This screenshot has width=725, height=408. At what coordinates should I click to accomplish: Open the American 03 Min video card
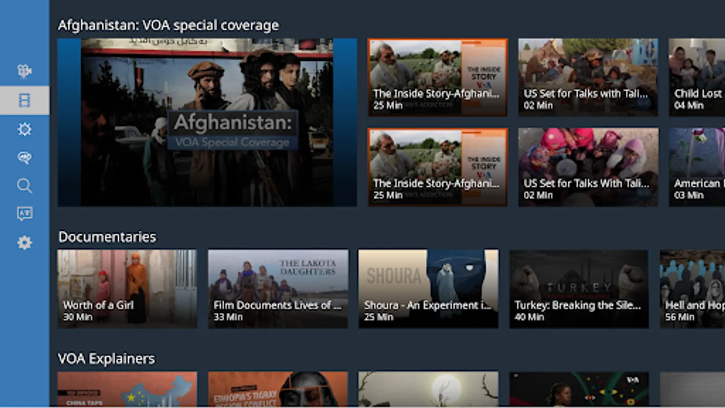point(697,167)
